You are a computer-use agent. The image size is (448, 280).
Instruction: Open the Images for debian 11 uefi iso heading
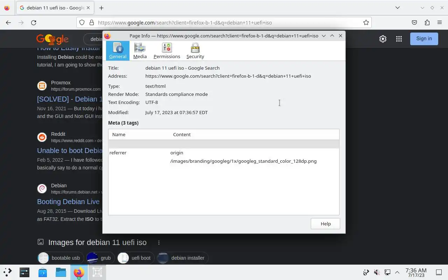click(97, 242)
